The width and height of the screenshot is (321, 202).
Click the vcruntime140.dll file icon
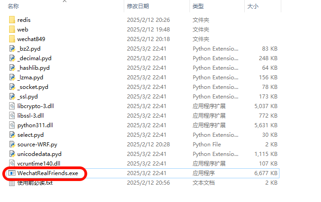[12, 164]
